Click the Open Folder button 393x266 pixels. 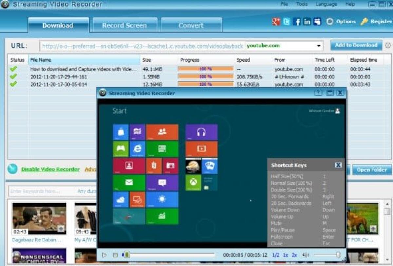coord(372,170)
